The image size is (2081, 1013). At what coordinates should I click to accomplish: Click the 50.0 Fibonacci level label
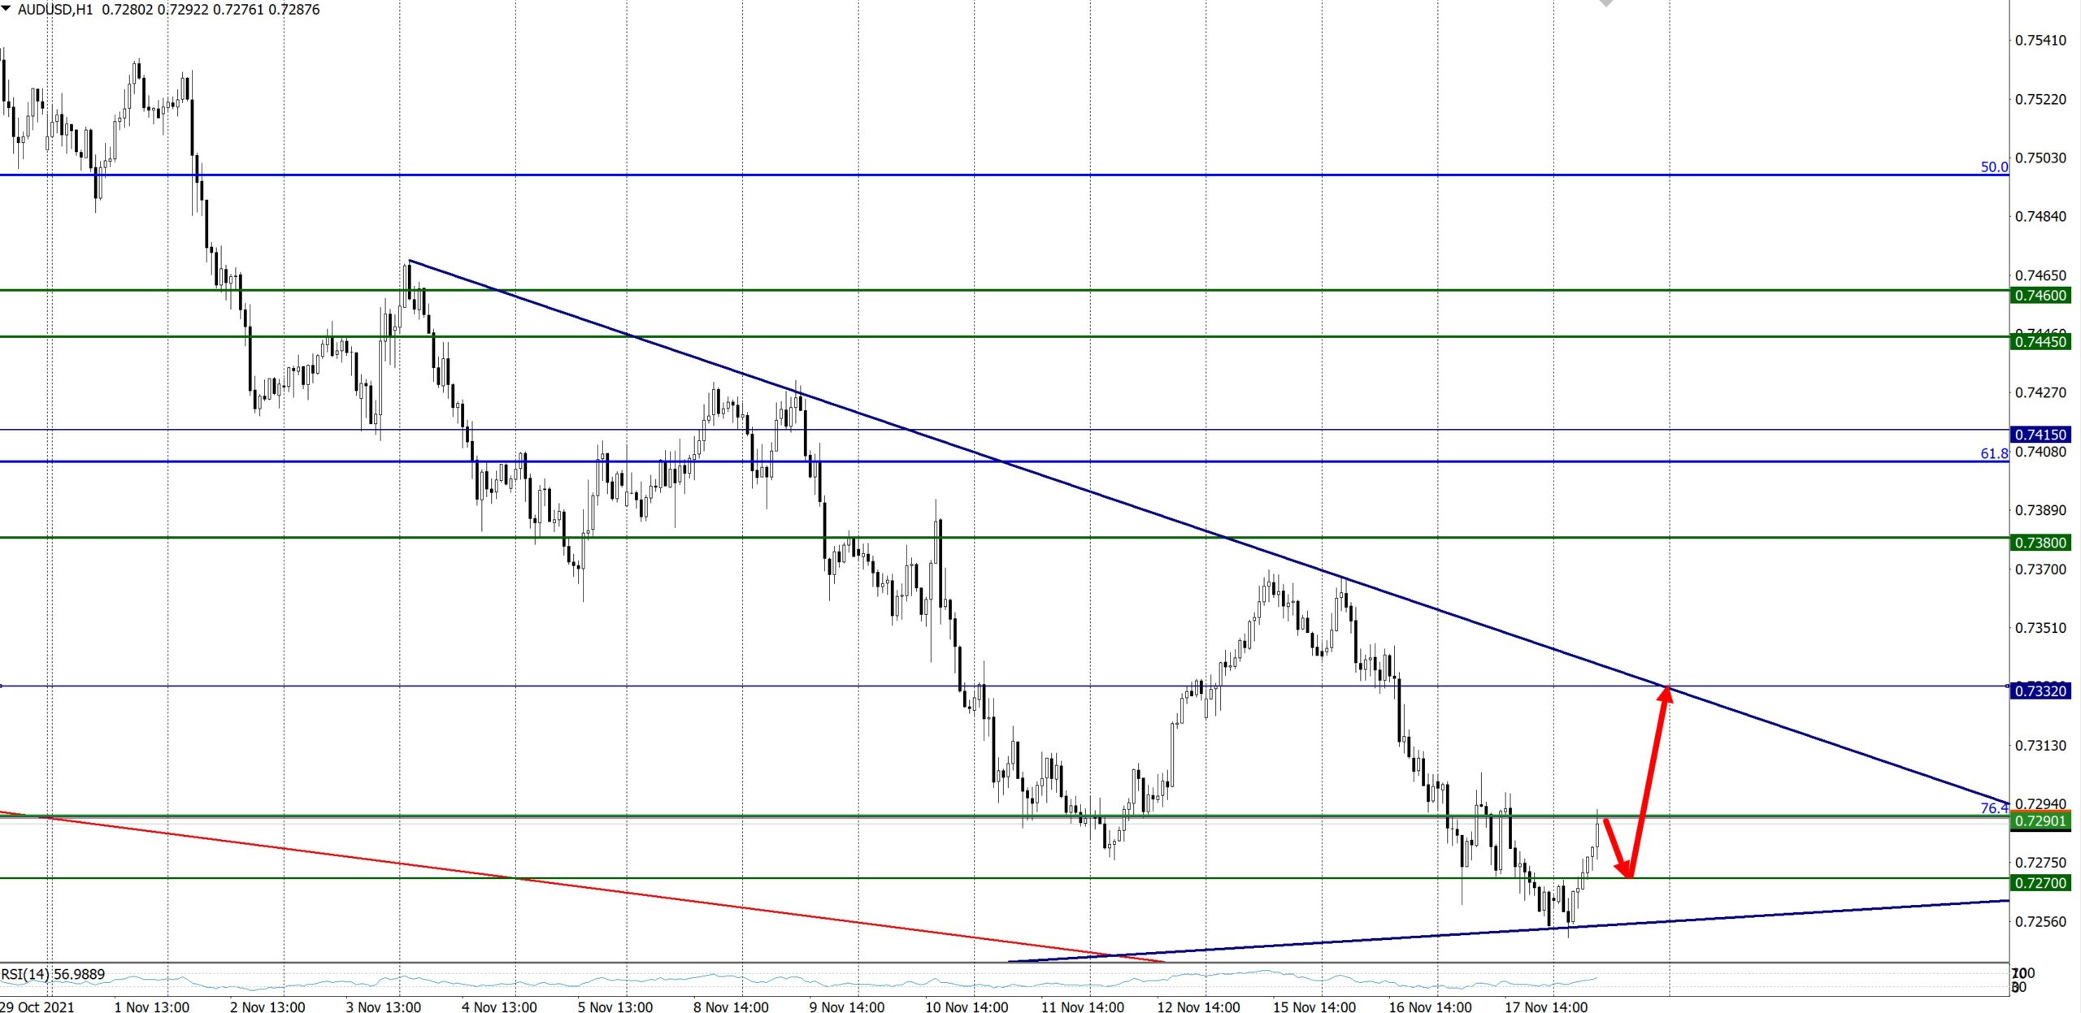point(1993,167)
